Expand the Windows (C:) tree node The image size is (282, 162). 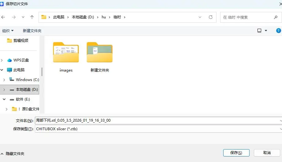[4, 80]
